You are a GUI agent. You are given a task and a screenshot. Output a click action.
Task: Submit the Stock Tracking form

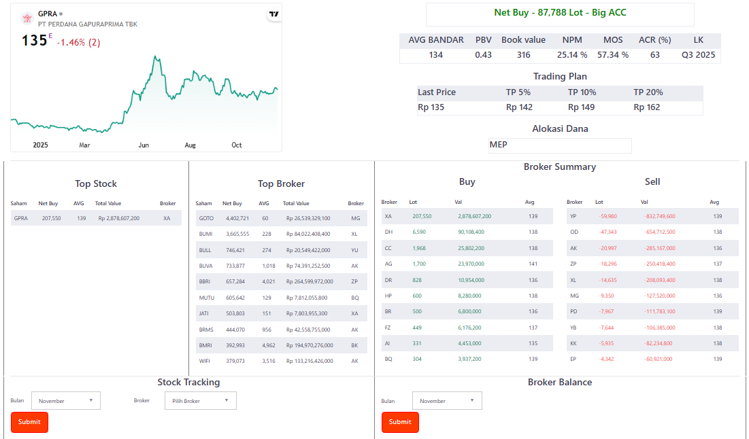(29, 422)
